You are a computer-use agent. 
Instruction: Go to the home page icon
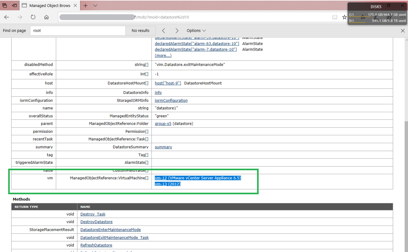(46, 17)
